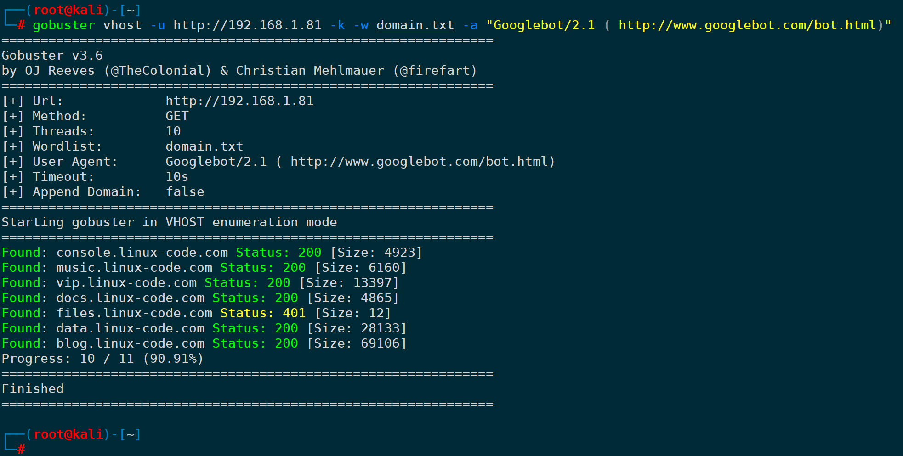903x456 pixels.
Task: Click the Timeout value 10s
Action: 177,177
